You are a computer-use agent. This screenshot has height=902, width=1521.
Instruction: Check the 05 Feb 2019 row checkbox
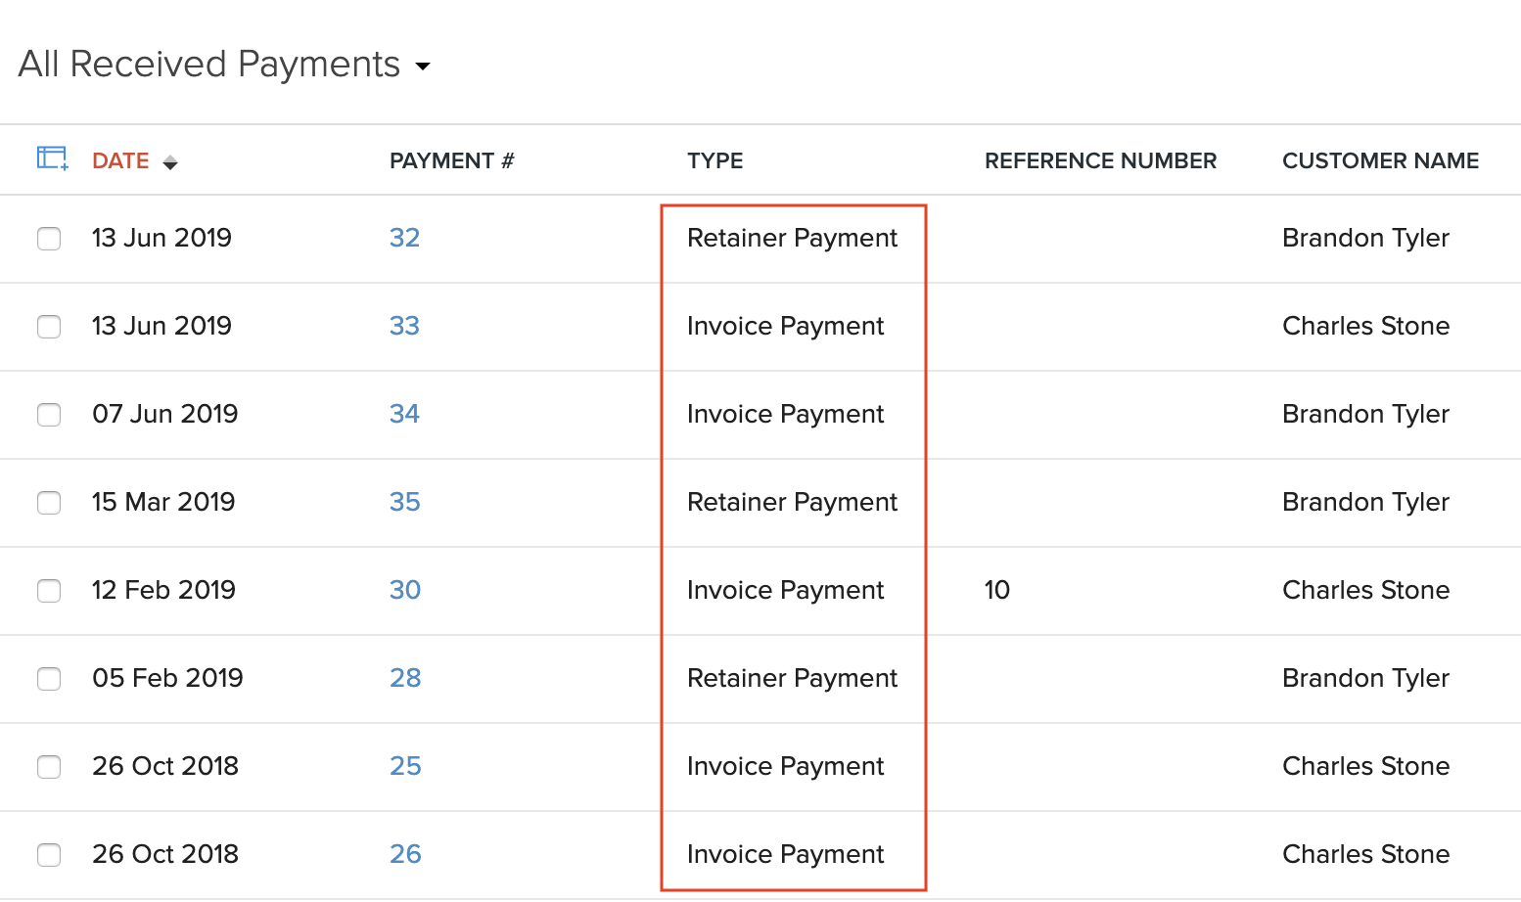coord(49,678)
